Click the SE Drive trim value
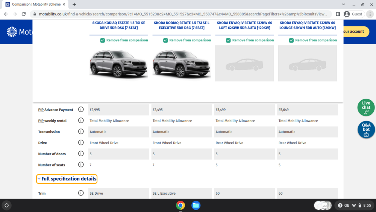Screen dimensions: 376x212 pyautogui.click(x=96, y=193)
